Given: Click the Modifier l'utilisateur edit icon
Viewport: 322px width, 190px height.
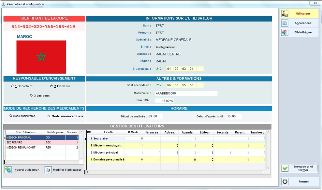Looking at the screenshot, I should (48, 170).
